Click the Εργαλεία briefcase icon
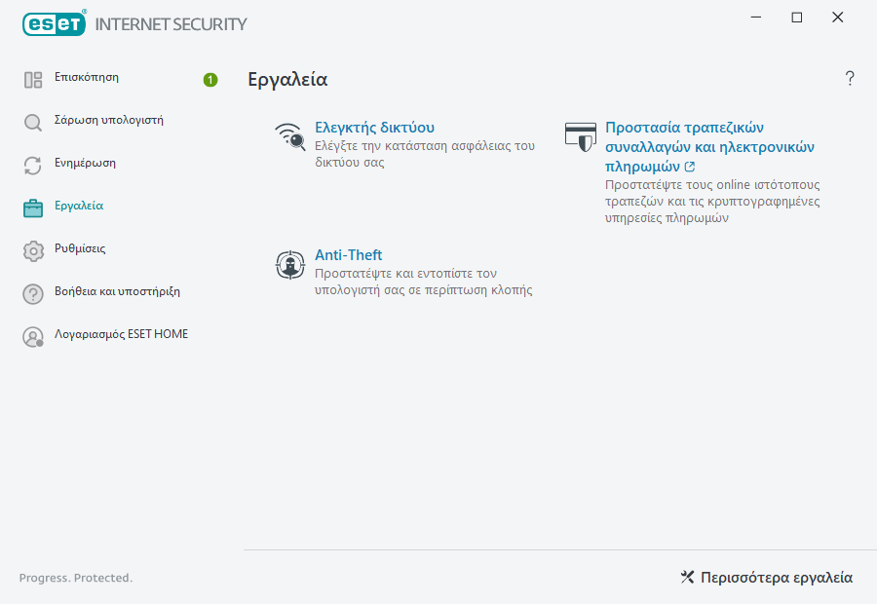Screen dimensions: 877x604 pos(33,208)
